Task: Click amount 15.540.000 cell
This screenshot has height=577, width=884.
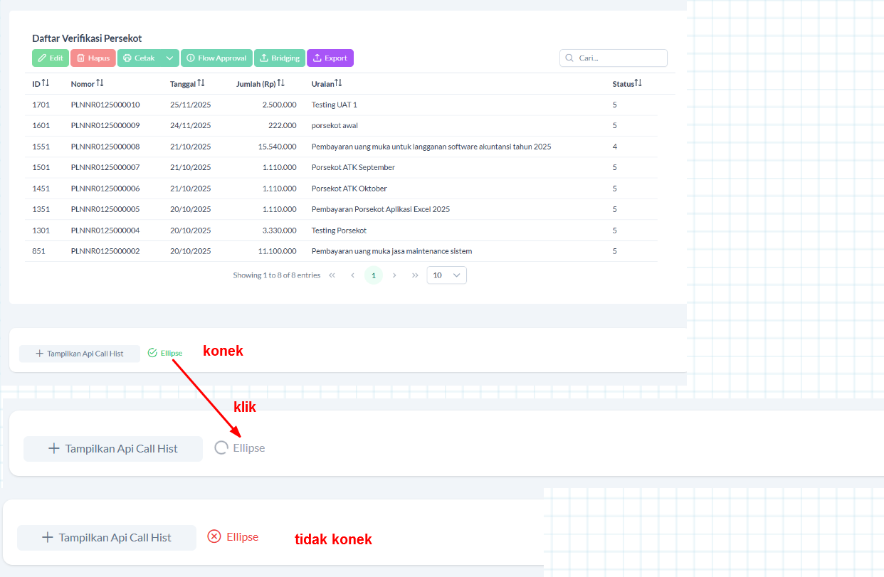Action: (x=278, y=147)
